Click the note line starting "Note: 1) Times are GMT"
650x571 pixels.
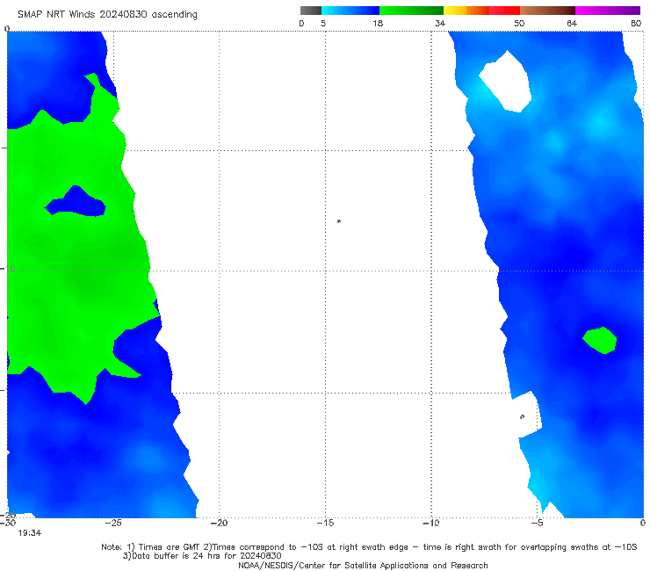[x=369, y=547]
